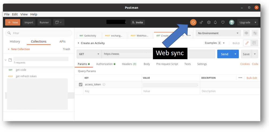Screen dimensions: 269x132
Task: Click the access_token info icon
Action: [104, 85]
